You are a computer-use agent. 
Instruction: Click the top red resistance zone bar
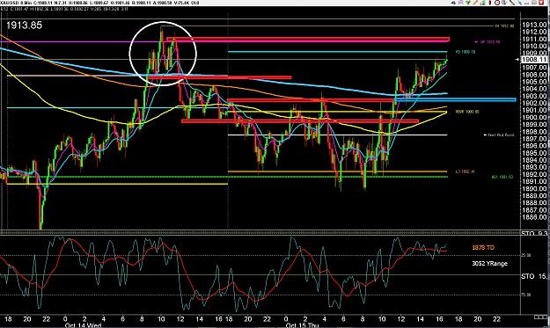tap(308, 40)
